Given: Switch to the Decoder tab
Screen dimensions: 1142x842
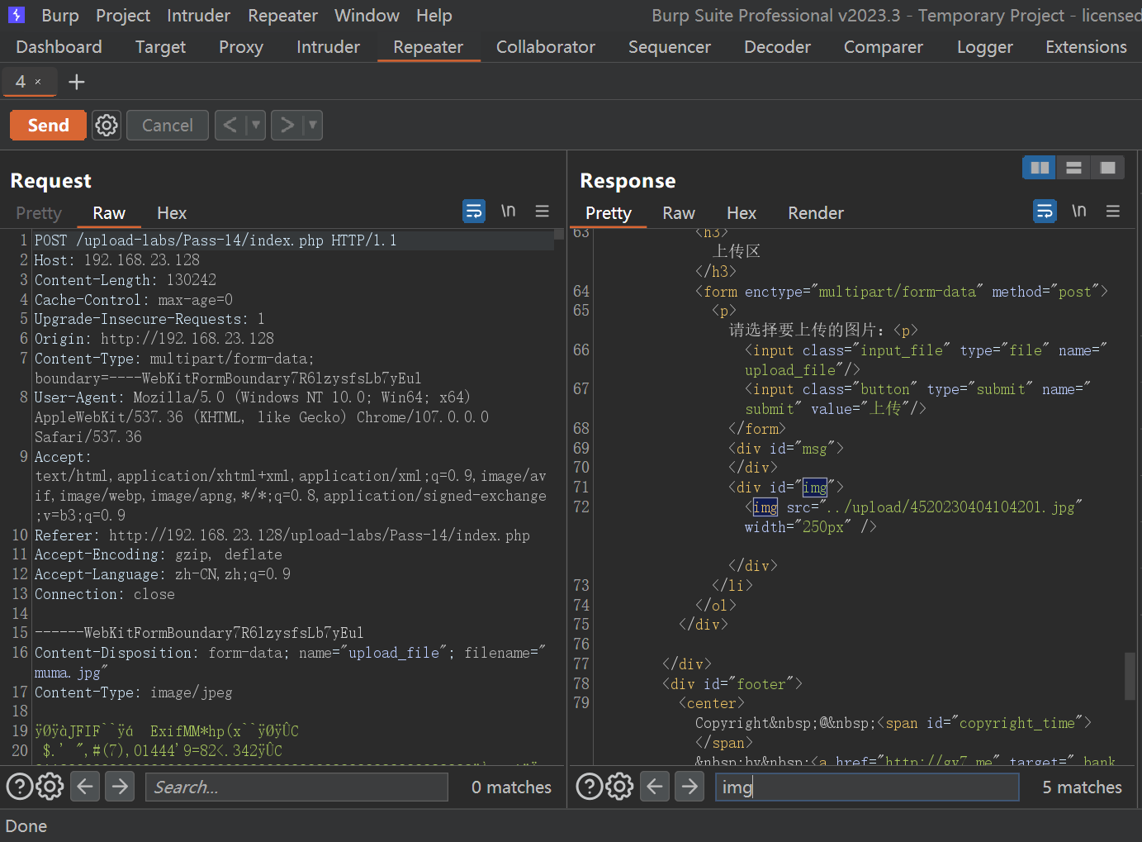Looking at the screenshot, I should pyautogui.click(x=777, y=47).
